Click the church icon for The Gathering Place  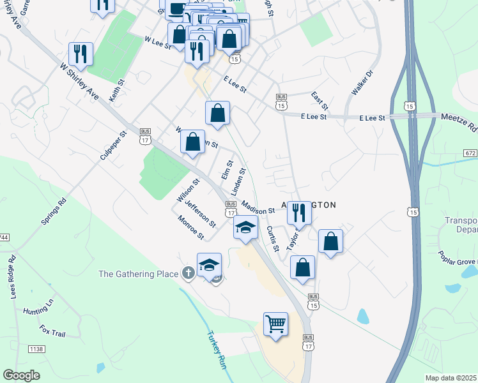tap(188, 273)
